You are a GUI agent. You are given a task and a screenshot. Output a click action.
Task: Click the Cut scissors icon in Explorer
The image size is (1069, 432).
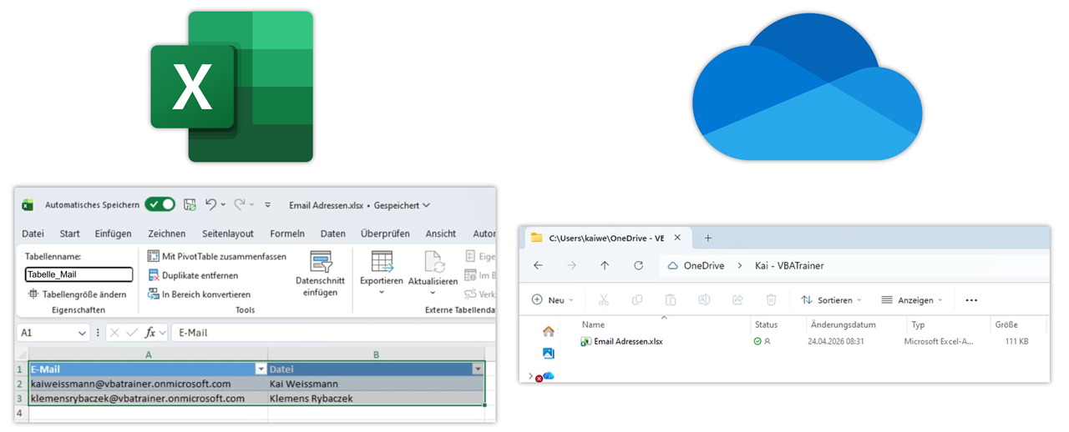click(x=604, y=299)
